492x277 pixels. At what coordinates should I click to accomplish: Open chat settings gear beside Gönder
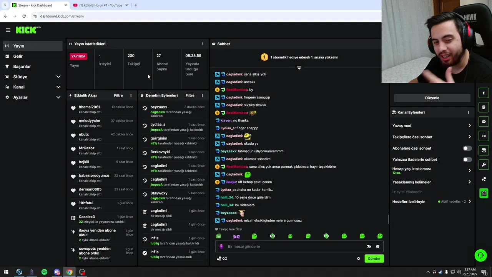pos(359,259)
